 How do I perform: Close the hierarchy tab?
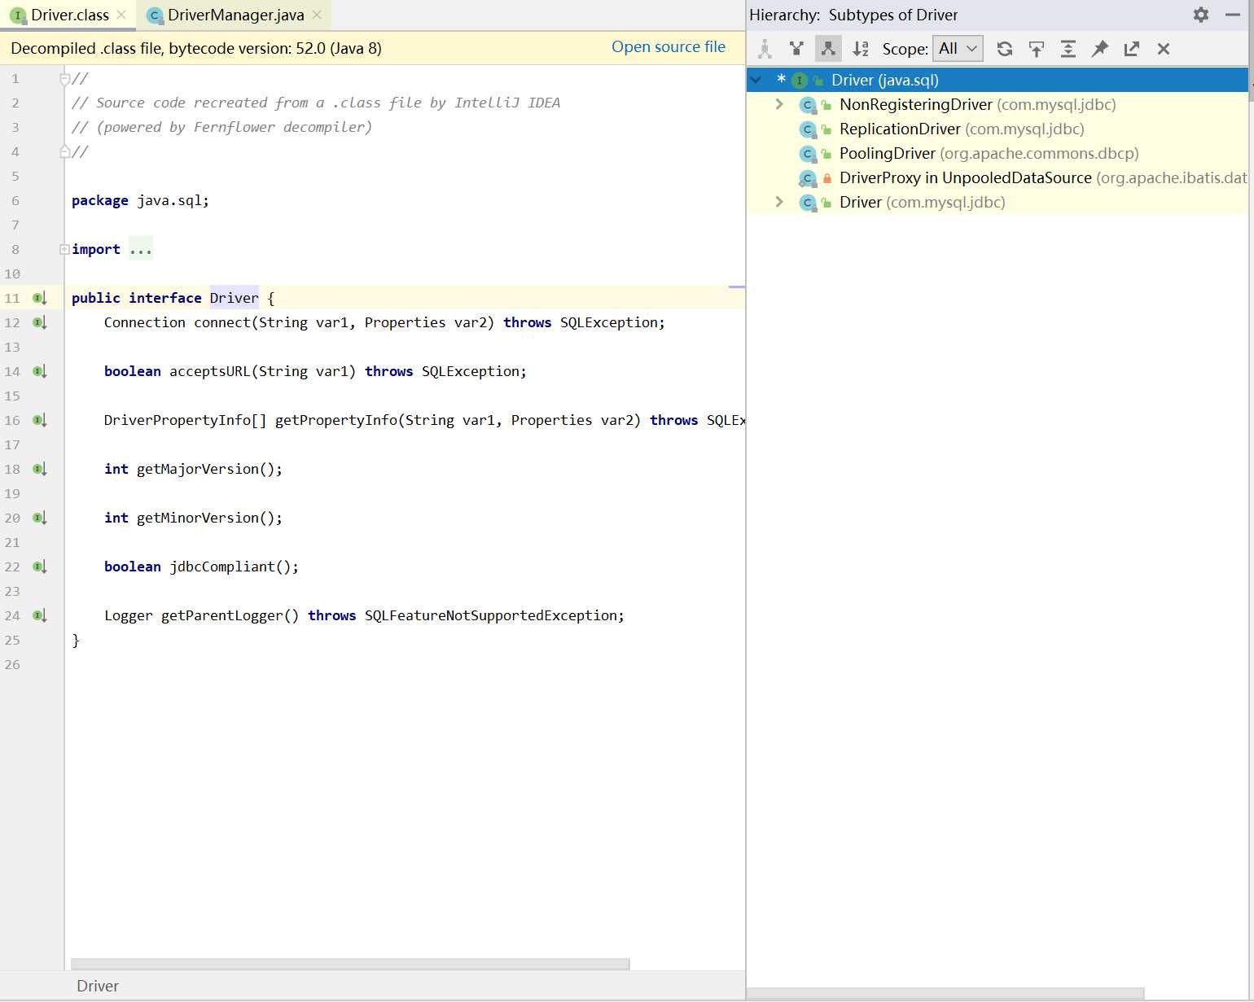1164,49
